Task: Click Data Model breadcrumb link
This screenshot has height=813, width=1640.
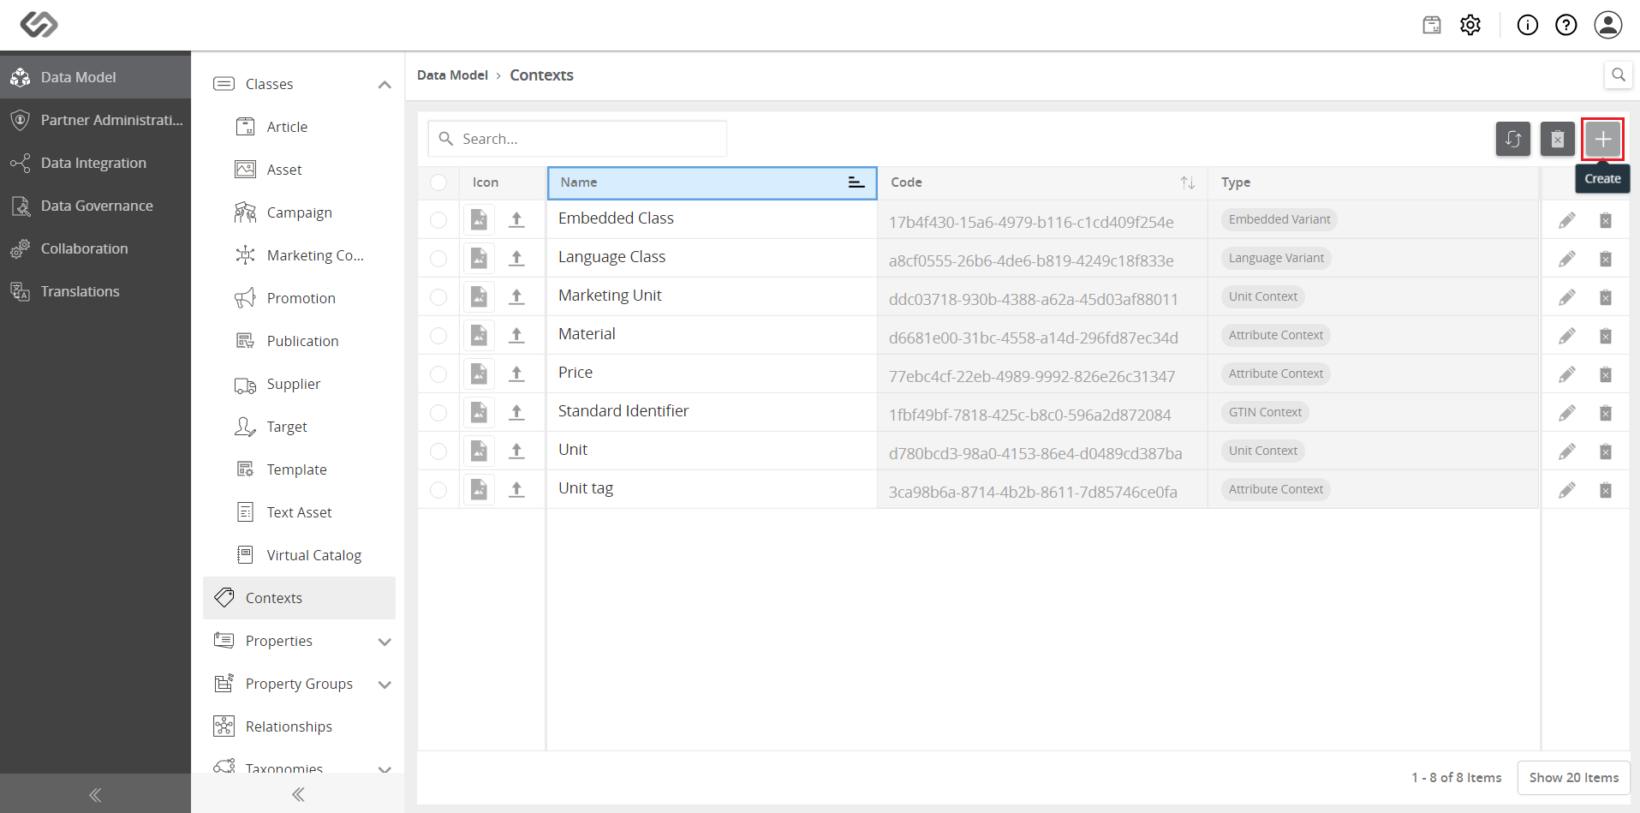Action: pyautogui.click(x=452, y=75)
